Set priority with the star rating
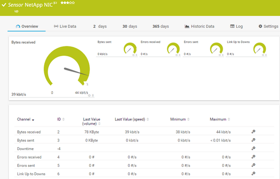This screenshot has height=179, width=280. point(68,3)
